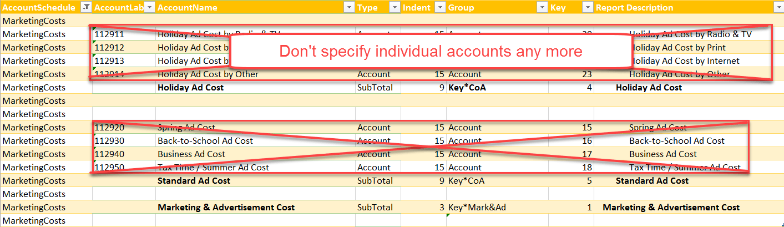Screen dimensions: 784x227
Task: Open the Group column filter arrow
Action: pos(542,8)
